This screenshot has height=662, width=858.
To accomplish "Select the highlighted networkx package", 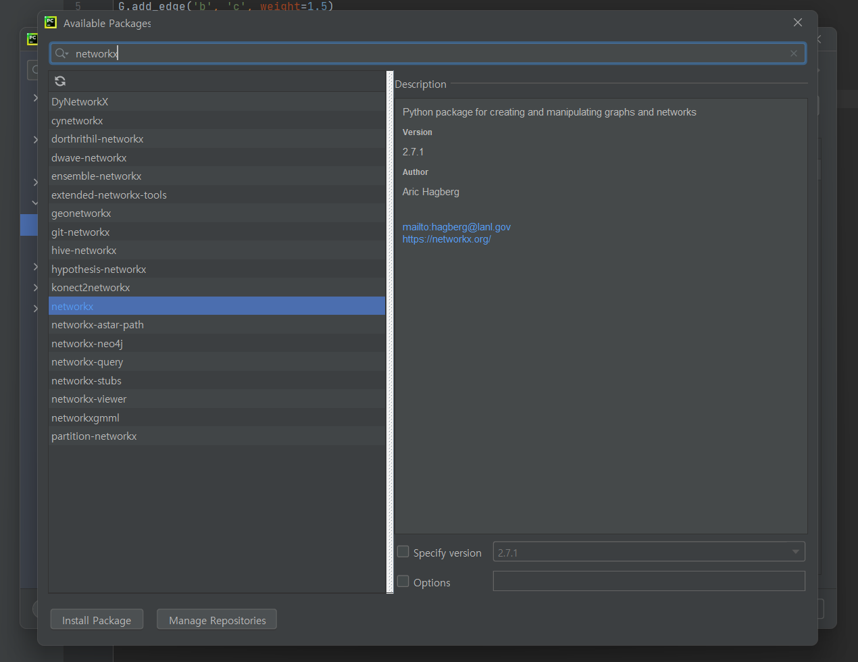I will (x=217, y=306).
